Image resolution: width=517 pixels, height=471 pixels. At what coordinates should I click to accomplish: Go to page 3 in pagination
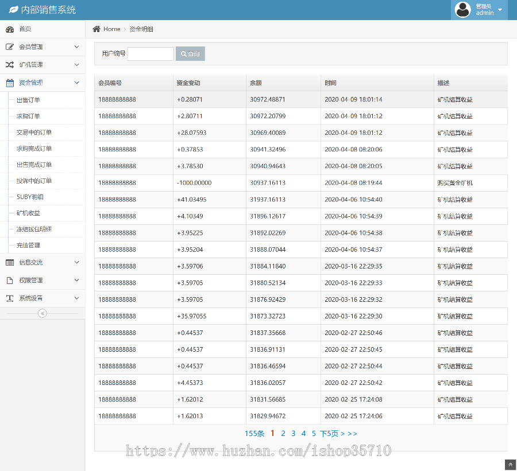(293, 434)
